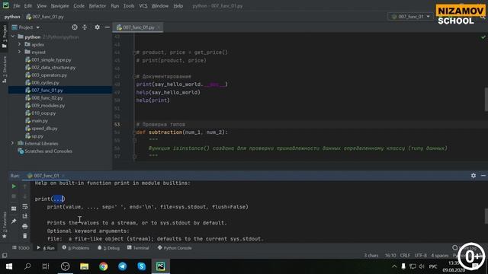488x274 pixels.
Task: Fold the commented block at get_price line
Action: click(x=134, y=53)
